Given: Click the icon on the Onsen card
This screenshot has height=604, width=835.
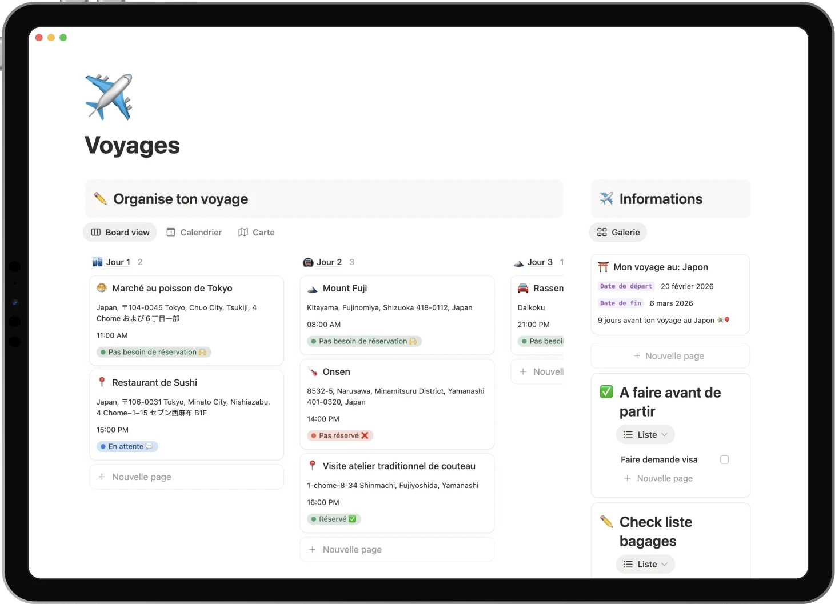Looking at the screenshot, I should [x=313, y=371].
